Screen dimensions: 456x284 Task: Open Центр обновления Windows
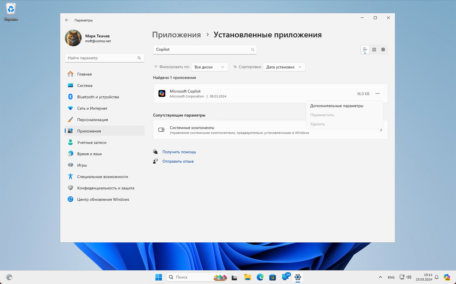pos(105,199)
